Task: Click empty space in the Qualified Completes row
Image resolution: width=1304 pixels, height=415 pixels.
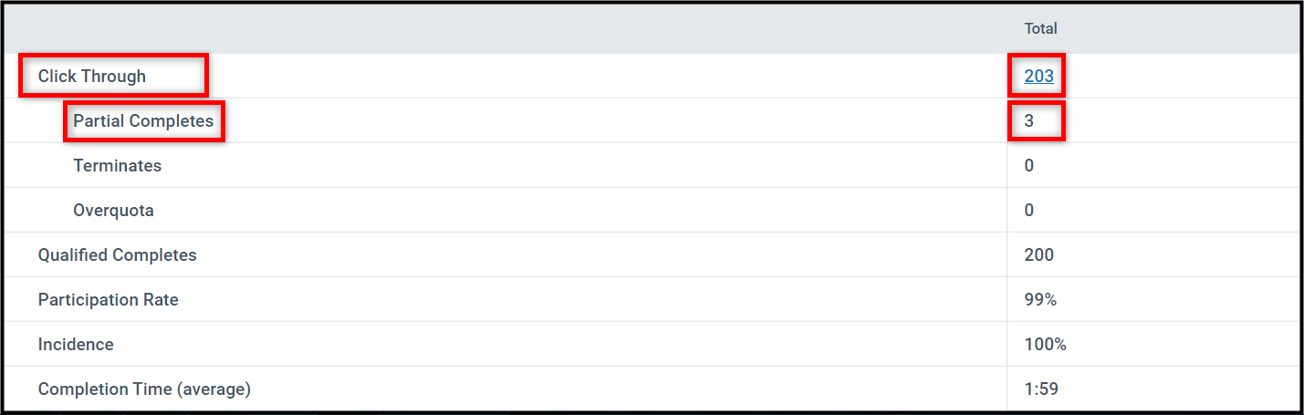Action: [x=602, y=255]
